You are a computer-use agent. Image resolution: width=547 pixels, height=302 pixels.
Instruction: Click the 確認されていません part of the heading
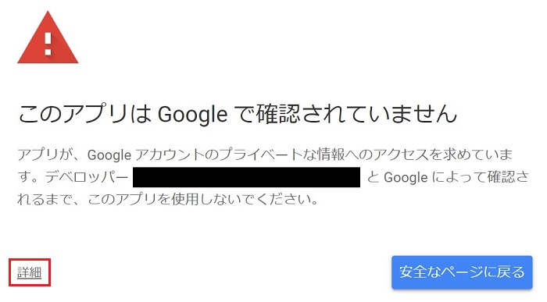(x=356, y=114)
